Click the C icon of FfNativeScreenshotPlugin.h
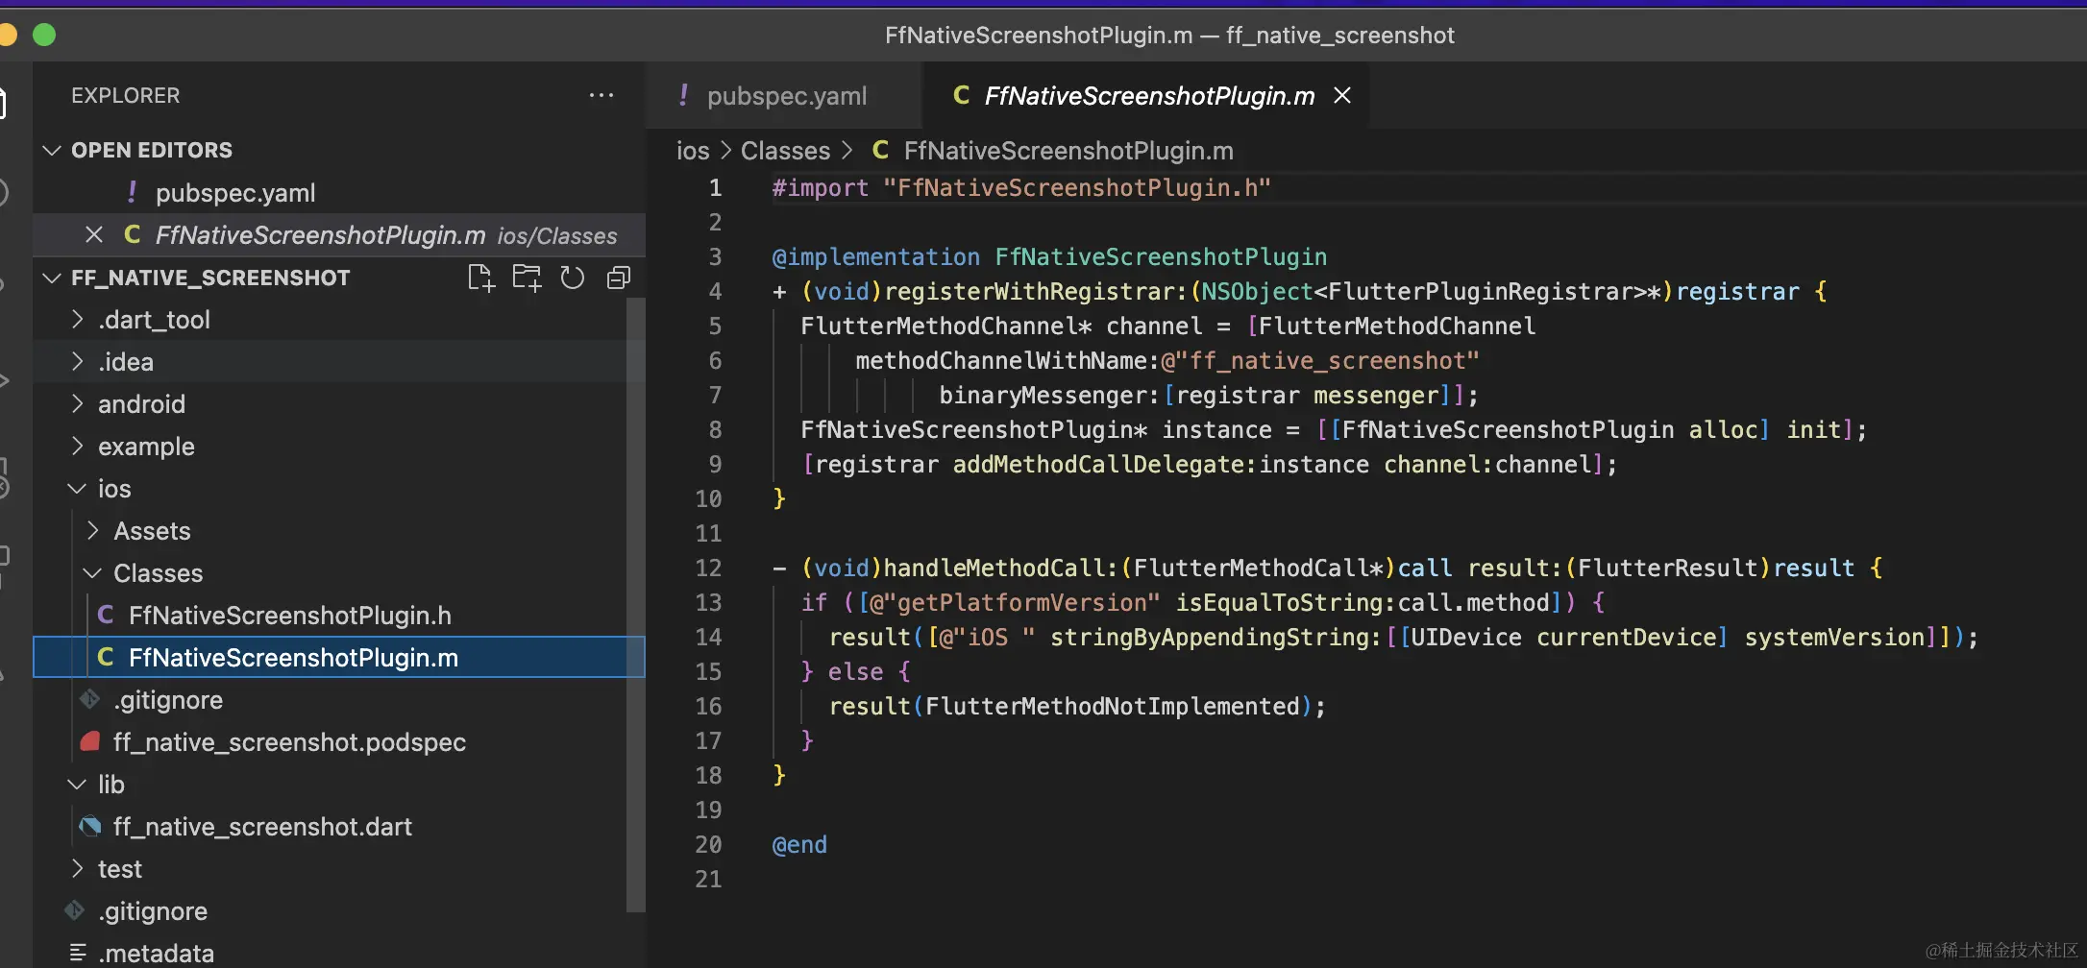This screenshot has width=2087, height=968. tap(106, 615)
